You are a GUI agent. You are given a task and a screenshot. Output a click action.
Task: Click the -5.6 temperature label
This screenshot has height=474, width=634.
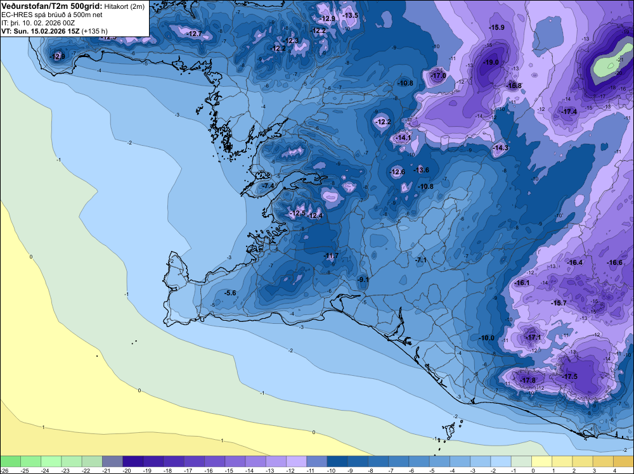point(230,293)
